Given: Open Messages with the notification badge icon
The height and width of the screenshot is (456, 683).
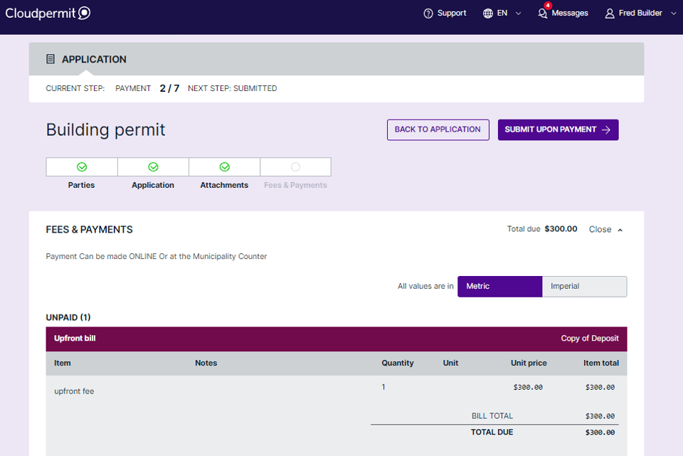Looking at the screenshot, I should pyautogui.click(x=542, y=13).
